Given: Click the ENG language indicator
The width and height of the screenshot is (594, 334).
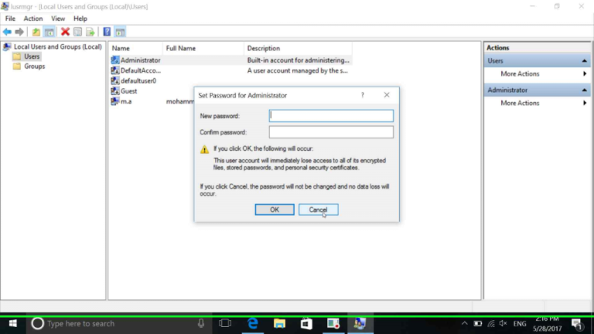Looking at the screenshot, I should (x=520, y=324).
